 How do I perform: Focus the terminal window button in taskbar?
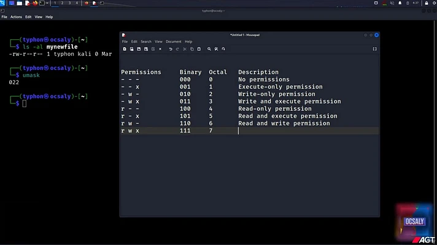102,3
